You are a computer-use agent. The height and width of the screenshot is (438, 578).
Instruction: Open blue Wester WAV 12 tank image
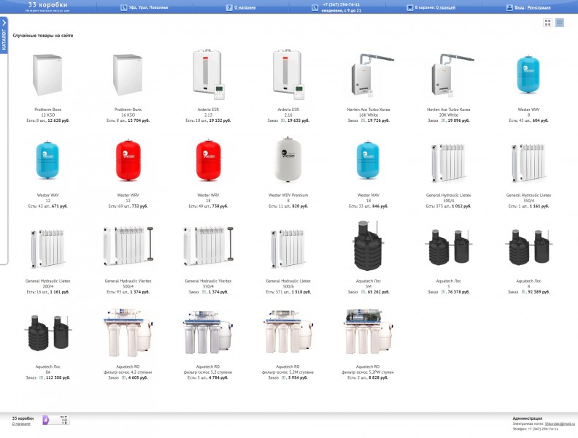point(47,160)
